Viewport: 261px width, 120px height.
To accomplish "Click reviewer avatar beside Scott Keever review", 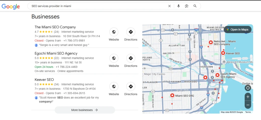I will (36, 98).
